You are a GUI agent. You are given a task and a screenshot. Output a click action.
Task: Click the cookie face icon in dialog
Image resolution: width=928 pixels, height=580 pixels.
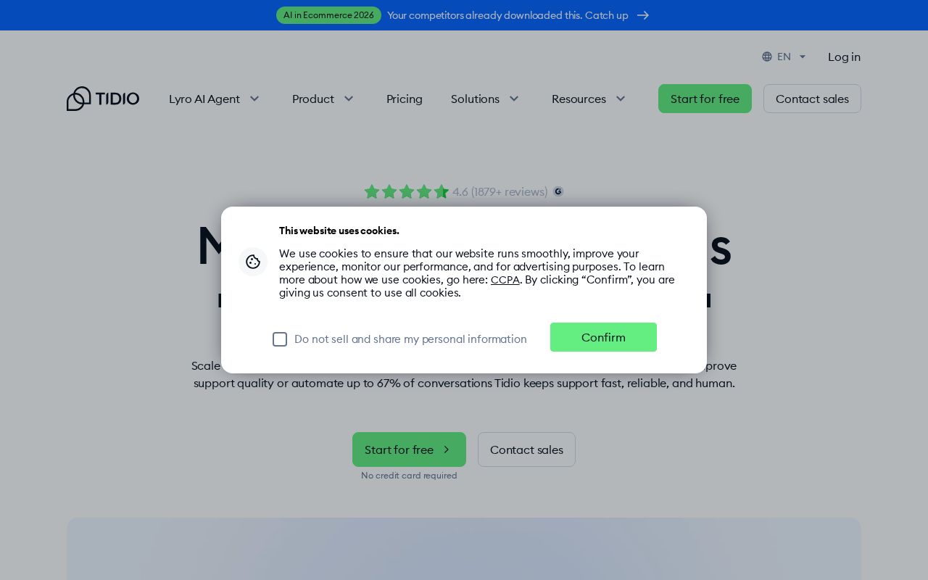253,262
